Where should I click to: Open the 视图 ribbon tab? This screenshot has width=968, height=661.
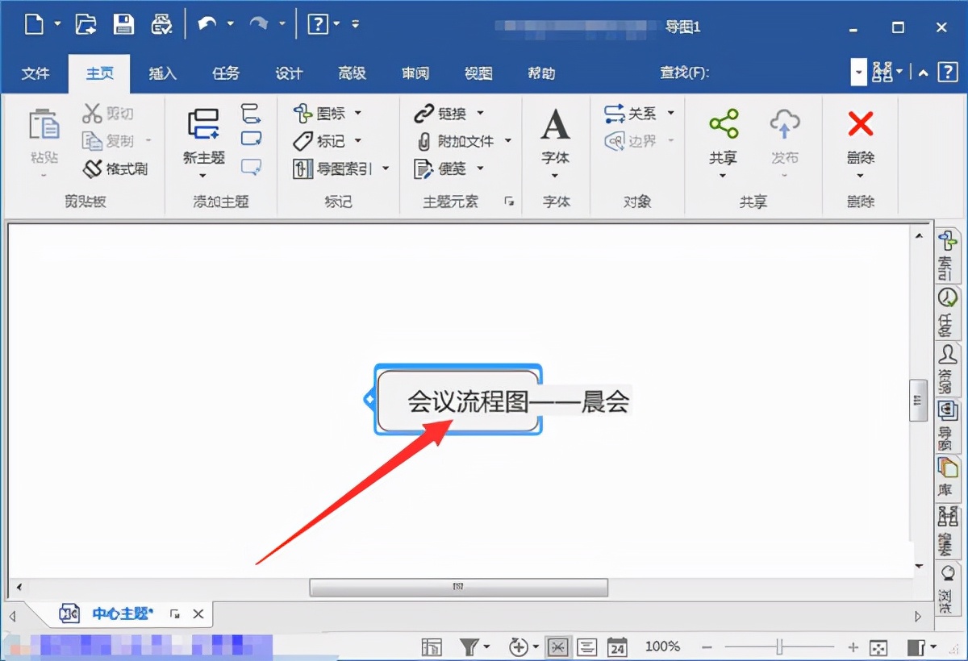(478, 73)
